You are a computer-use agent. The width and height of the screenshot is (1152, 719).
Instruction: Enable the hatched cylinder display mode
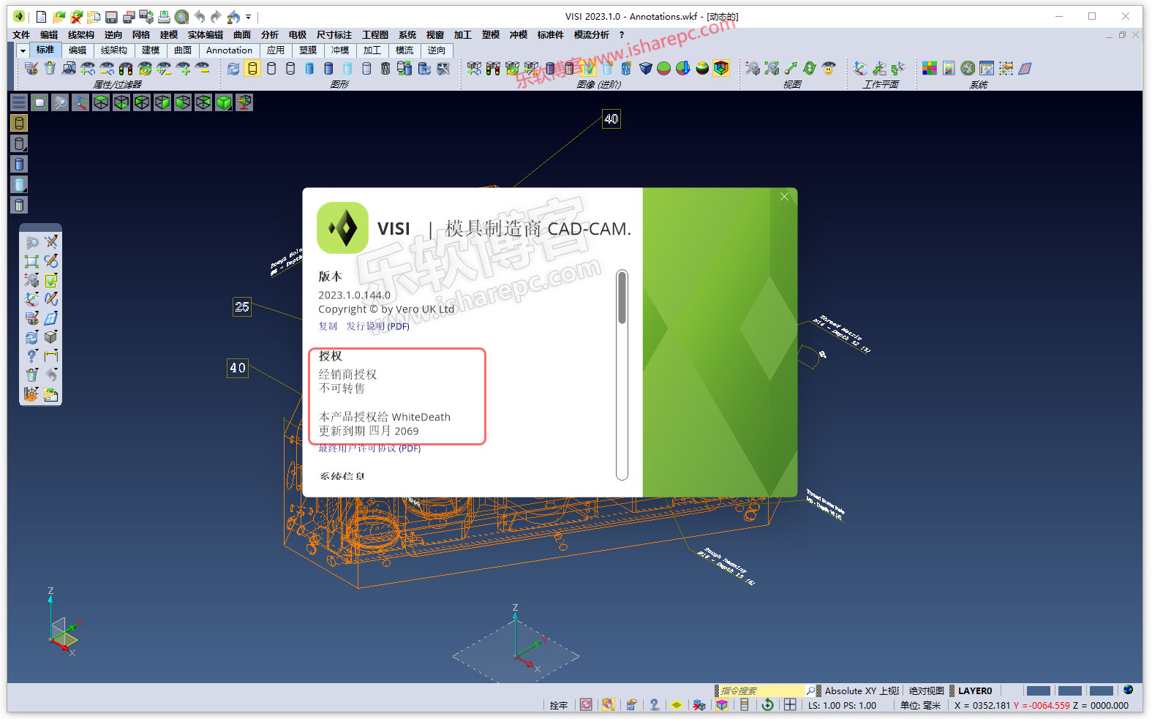tap(385, 68)
